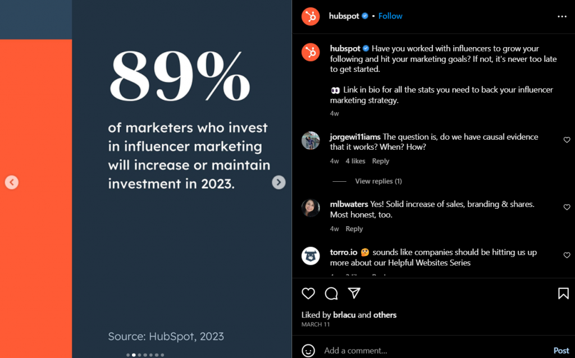
Task: Expand View replies (1) under jorgewi11iams
Action: tap(378, 181)
